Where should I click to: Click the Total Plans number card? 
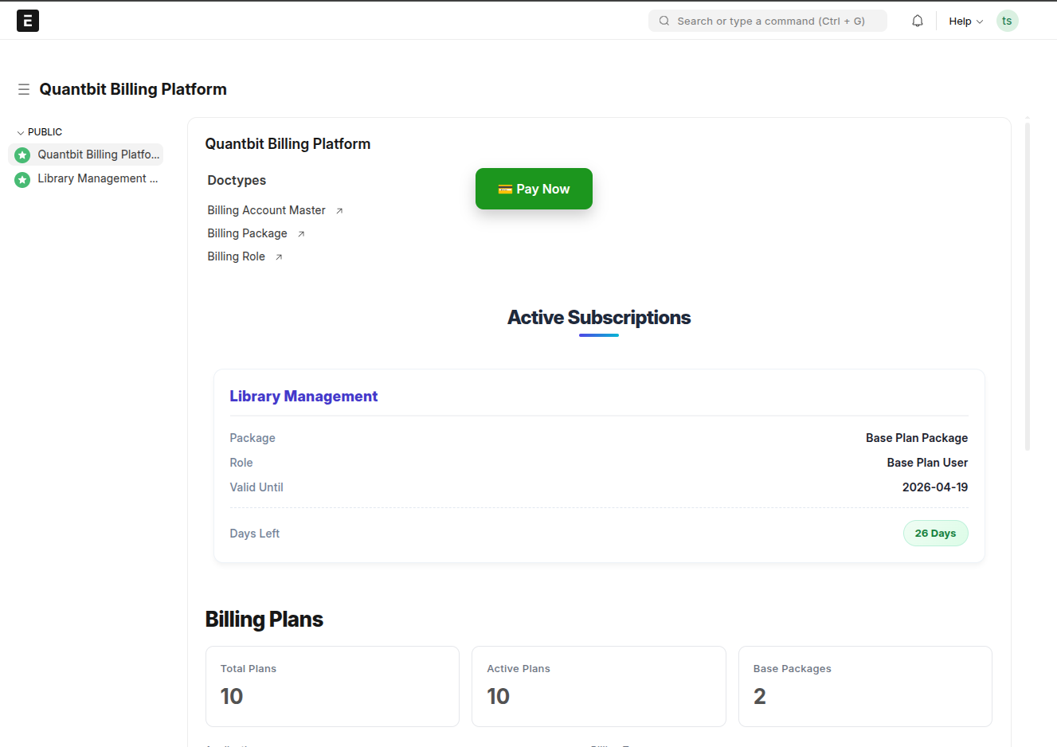click(332, 686)
